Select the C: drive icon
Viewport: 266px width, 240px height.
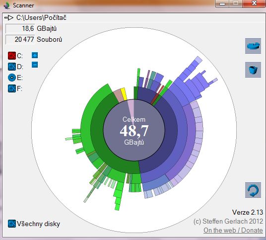point(12,56)
